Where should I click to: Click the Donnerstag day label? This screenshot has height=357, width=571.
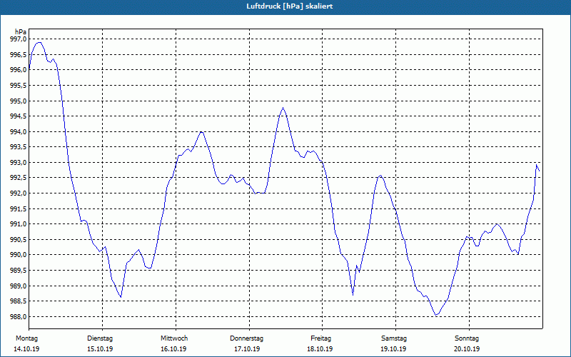[x=246, y=338]
